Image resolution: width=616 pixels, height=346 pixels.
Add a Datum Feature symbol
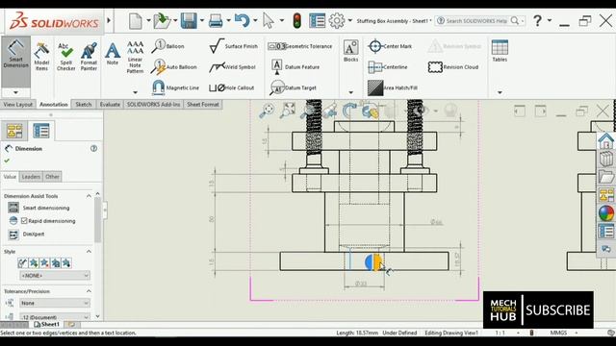[x=295, y=67]
